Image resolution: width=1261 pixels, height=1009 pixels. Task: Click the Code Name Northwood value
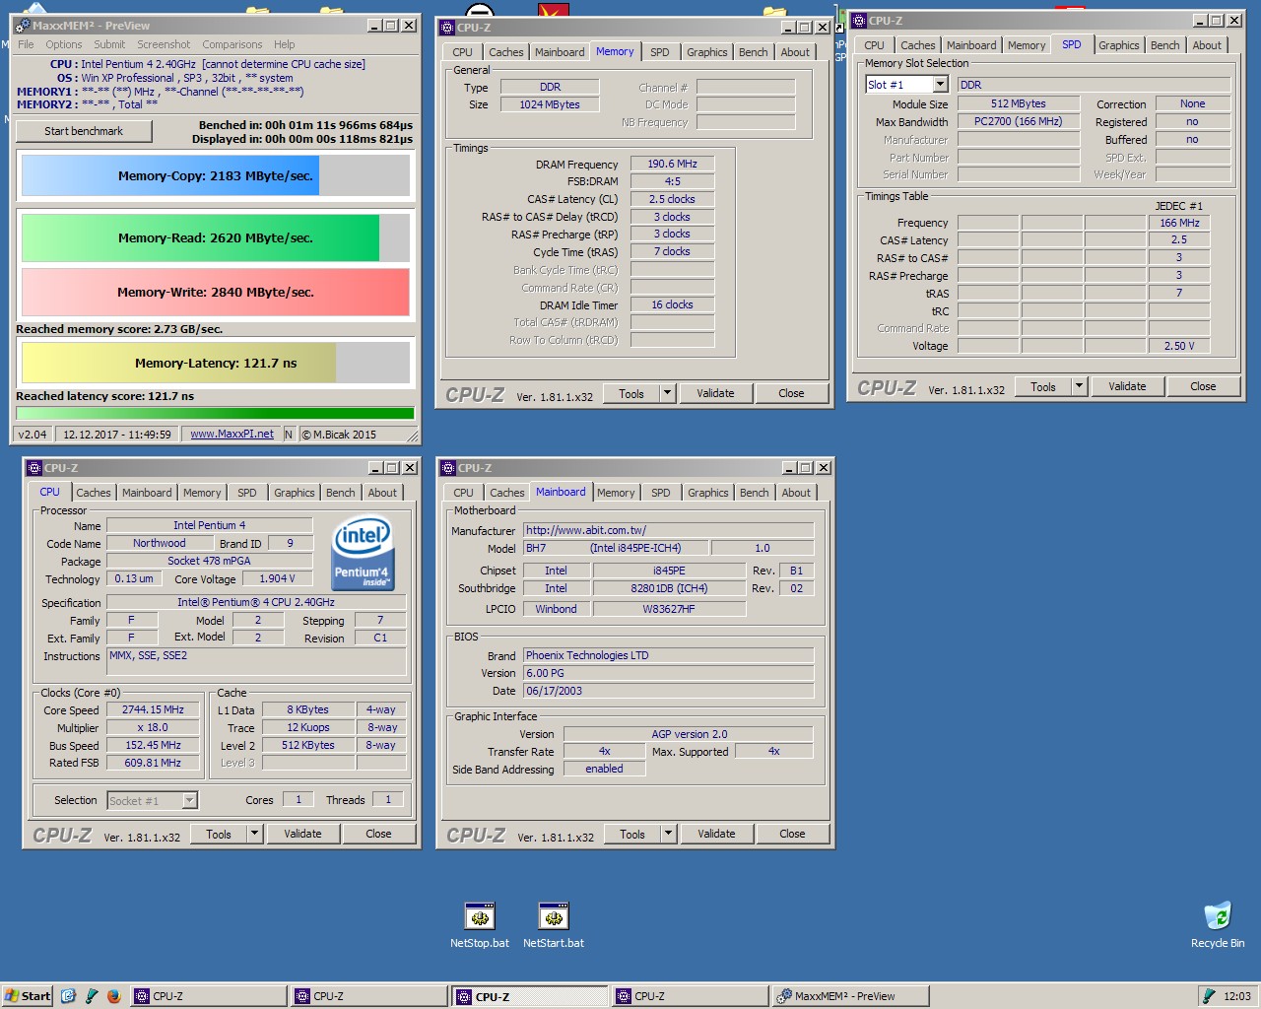click(x=160, y=543)
